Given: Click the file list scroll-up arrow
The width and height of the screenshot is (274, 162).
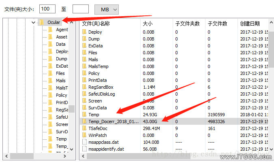Looking at the screenshot, I should pyautogui.click(x=271, y=22).
